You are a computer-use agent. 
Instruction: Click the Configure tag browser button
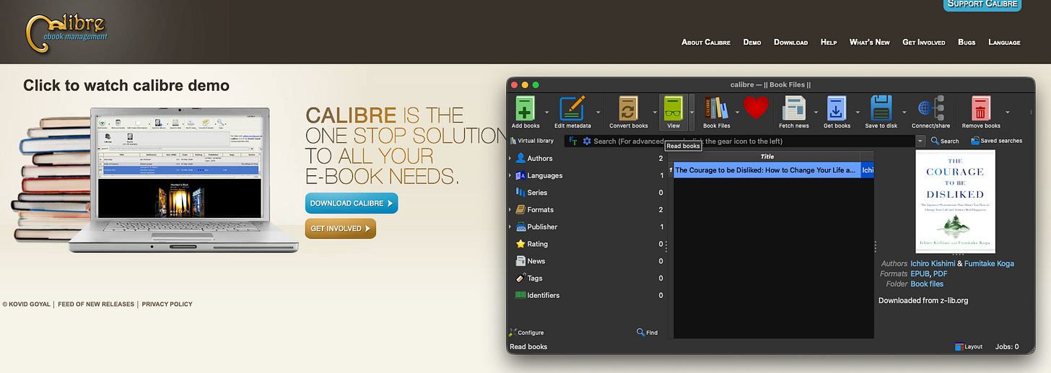pyautogui.click(x=526, y=333)
